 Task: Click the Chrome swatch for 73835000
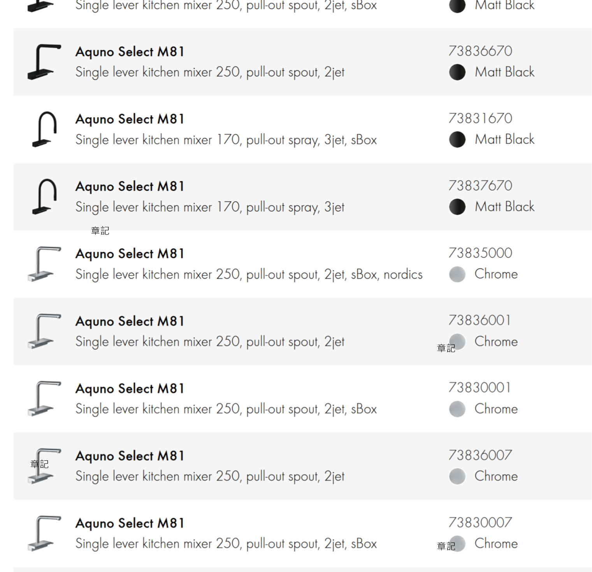tap(457, 274)
